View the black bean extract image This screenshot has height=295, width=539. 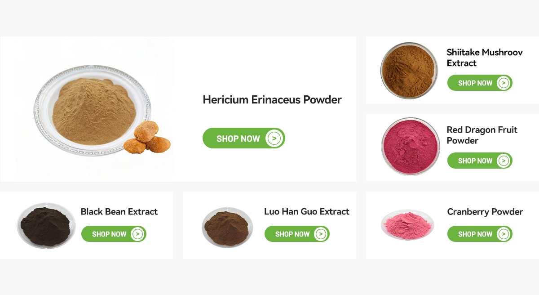tap(46, 225)
